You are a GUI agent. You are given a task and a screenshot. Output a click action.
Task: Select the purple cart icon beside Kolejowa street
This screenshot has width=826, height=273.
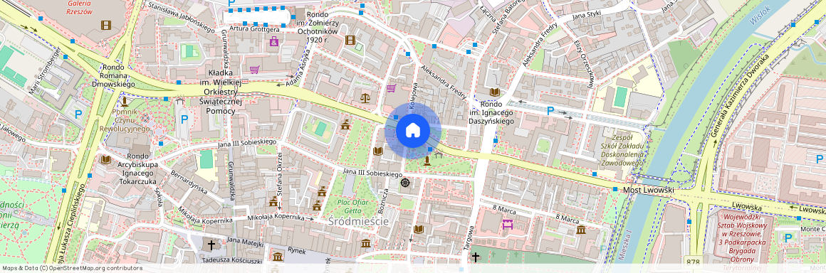pyautogui.click(x=391, y=88)
